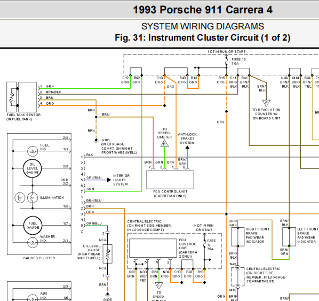Click the Fig. 31 Instrument Cluster Circuit title
The width and height of the screenshot is (319, 301).
point(202,38)
